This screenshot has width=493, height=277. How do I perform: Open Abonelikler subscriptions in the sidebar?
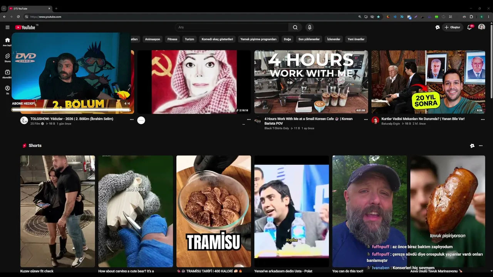(7, 74)
